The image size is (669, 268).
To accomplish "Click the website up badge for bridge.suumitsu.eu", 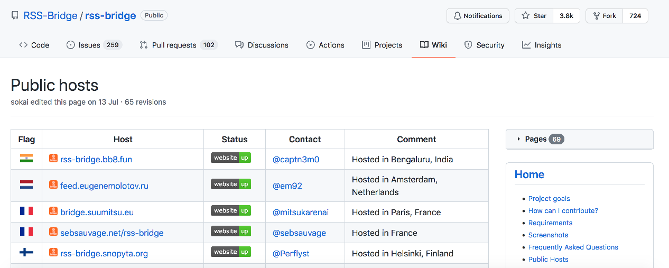I will 230,210.
